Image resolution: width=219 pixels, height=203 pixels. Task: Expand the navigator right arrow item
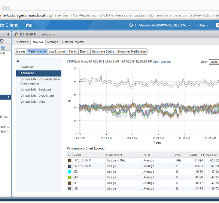8,97
